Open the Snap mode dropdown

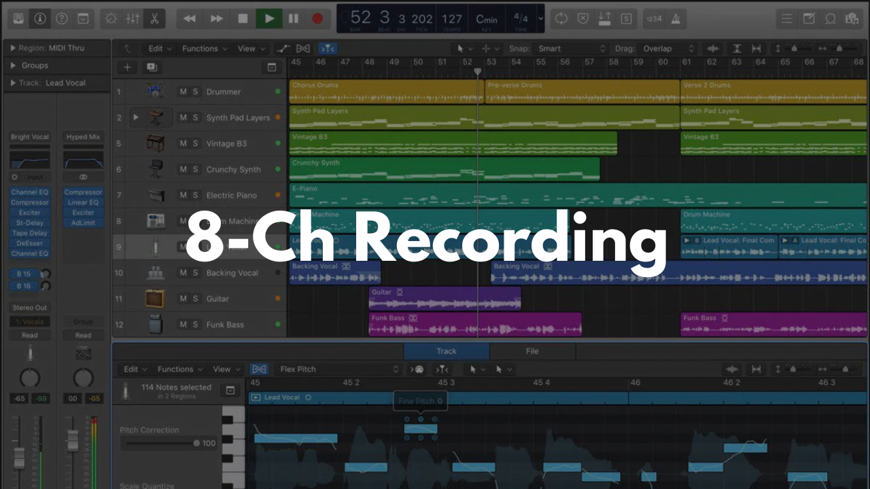tap(571, 49)
